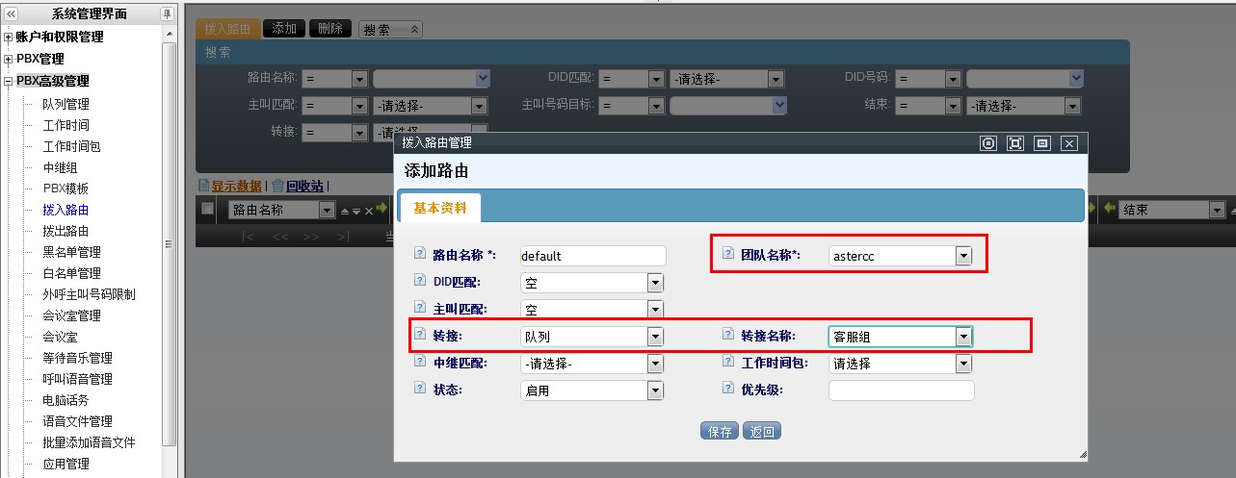Click the 路由名称 input field containing default
Screen dimensions: 1236x478
coord(592,256)
